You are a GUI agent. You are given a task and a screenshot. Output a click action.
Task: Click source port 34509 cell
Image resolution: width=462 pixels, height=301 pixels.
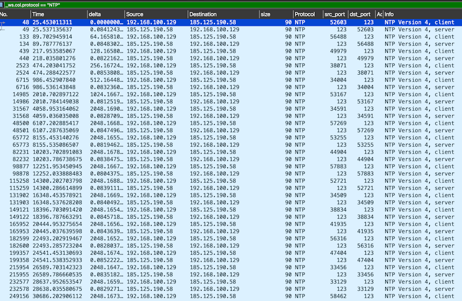click(338, 195)
